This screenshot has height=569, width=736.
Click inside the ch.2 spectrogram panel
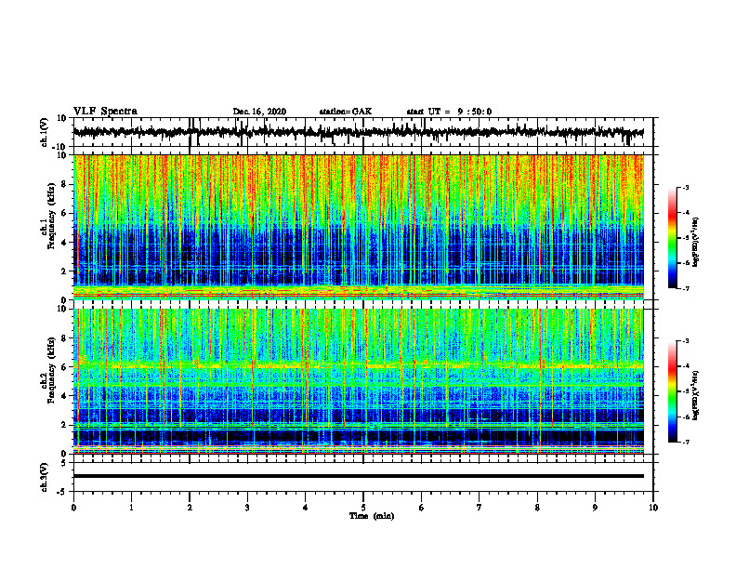click(358, 381)
